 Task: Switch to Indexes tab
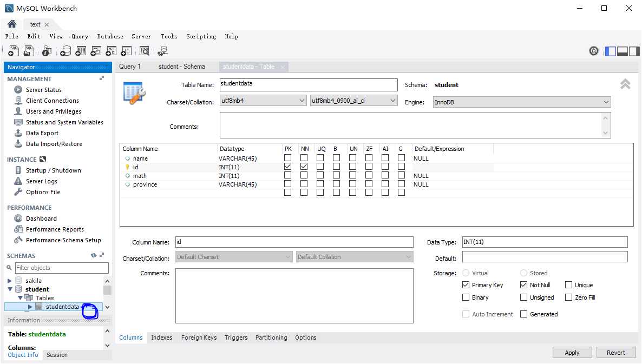(162, 337)
